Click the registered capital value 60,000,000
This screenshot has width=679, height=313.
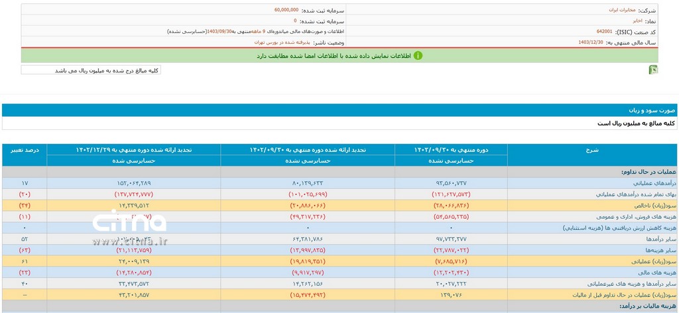(x=286, y=11)
